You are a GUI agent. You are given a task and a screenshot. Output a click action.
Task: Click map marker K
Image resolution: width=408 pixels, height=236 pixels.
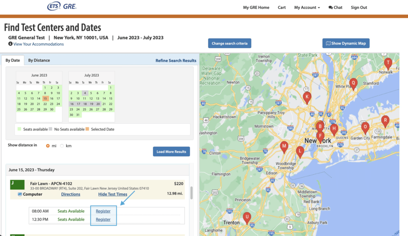(x=307, y=97)
